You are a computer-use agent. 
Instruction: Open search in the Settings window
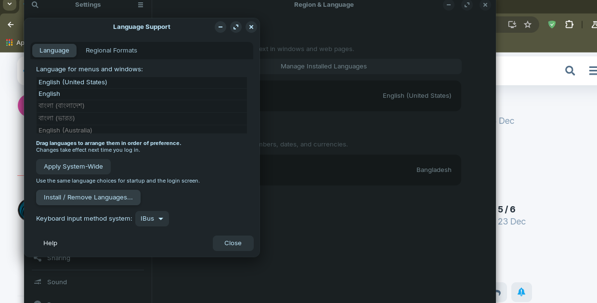tap(35, 5)
